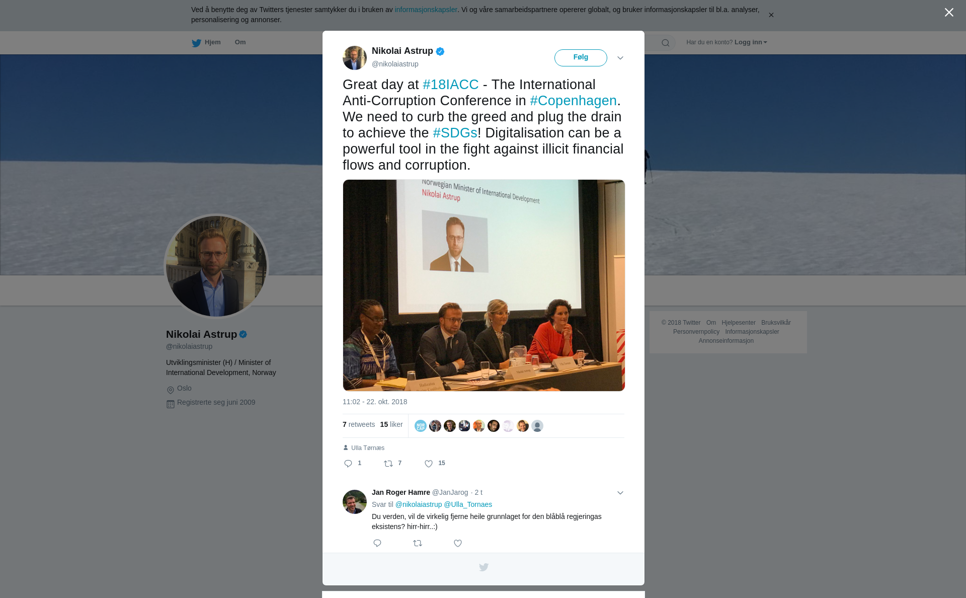This screenshot has height=598, width=966.
Task: Like Jan Roger Hamre's reply
Action: pos(458,543)
